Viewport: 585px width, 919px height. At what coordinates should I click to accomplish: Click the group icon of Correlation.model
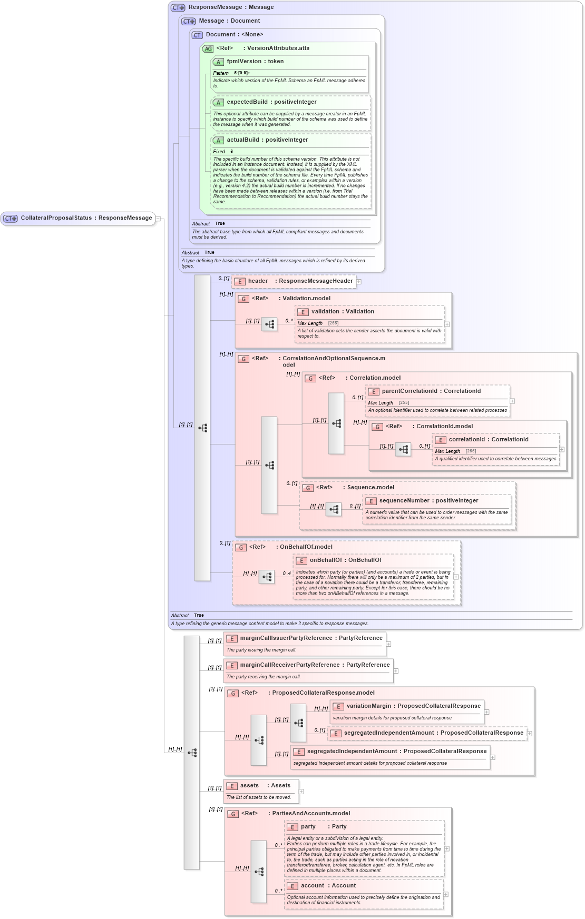(x=310, y=378)
